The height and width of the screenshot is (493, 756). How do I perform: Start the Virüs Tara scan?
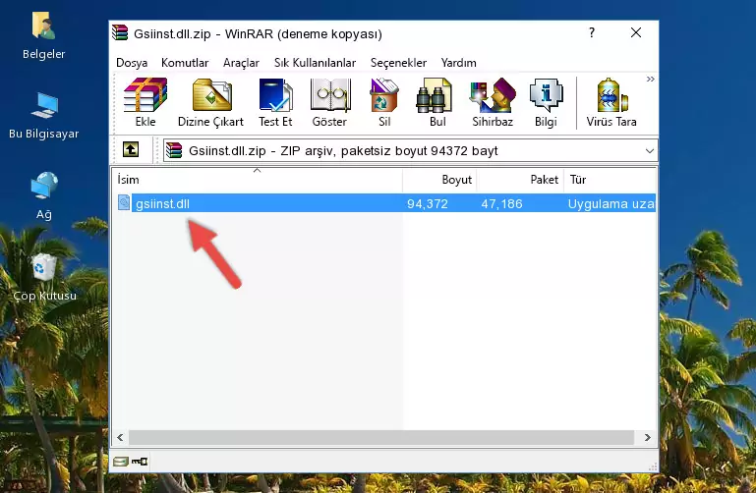pyautogui.click(x=611, y=102)
